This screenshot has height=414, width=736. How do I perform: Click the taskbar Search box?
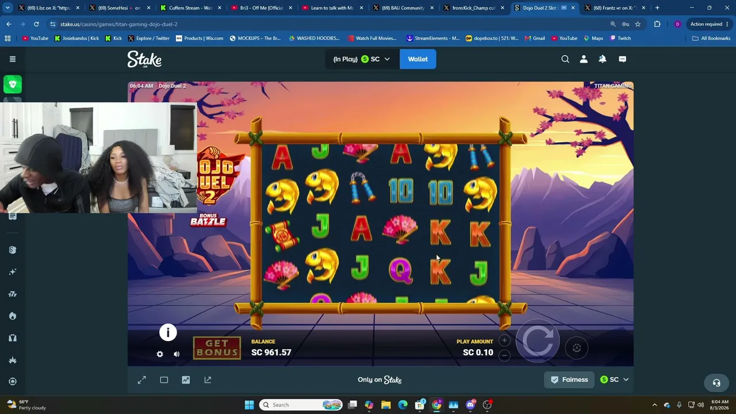(x=301, y=405)
